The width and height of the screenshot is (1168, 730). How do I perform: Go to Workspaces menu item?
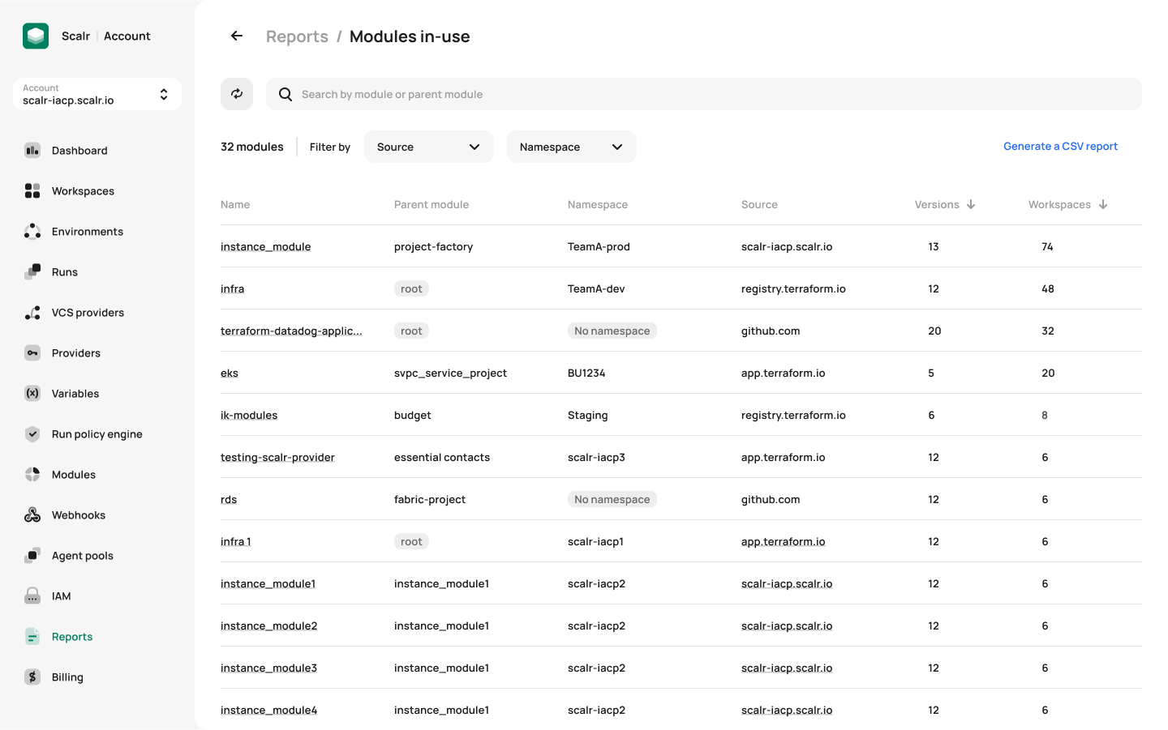point(83,191)
